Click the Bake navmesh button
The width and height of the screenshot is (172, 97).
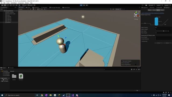[x=167, y=43]
